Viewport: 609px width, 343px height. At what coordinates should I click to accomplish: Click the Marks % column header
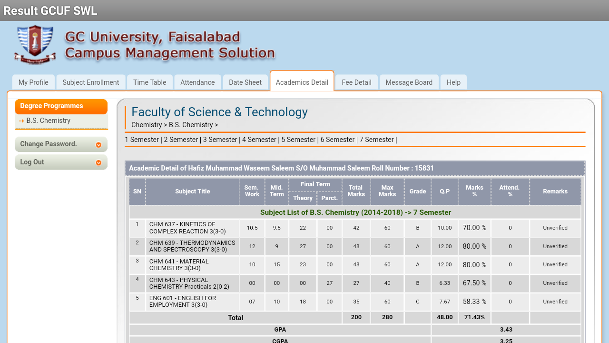[x=474, y=191]
